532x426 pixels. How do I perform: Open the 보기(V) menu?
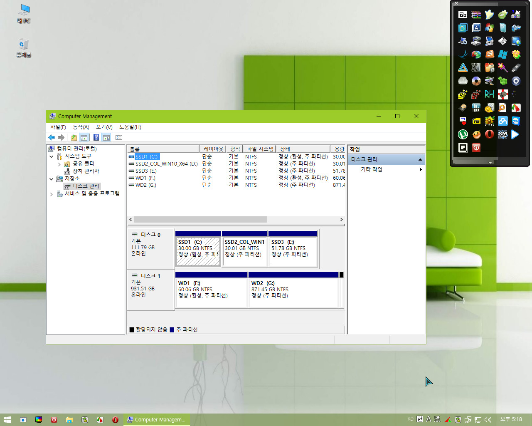click(x=104, y=127)
